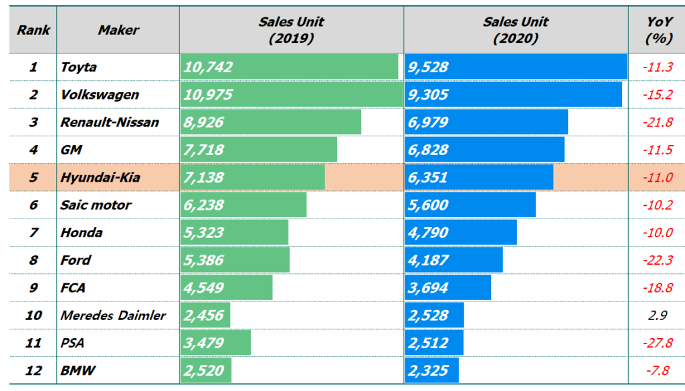Select the positive 2.9 YoY value

[x=658, y=315]
